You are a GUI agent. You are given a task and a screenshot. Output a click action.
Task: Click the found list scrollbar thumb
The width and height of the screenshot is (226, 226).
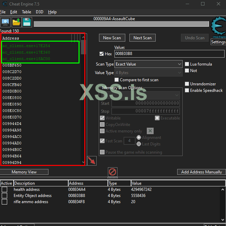(x=83, y=47)
